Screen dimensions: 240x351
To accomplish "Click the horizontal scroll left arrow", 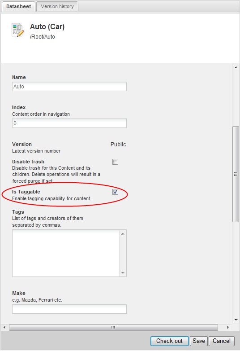I will point(4,327).
